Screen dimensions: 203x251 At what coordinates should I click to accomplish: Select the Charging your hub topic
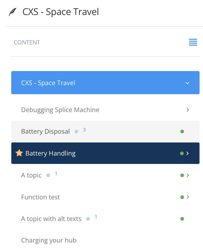pos(48,240)
